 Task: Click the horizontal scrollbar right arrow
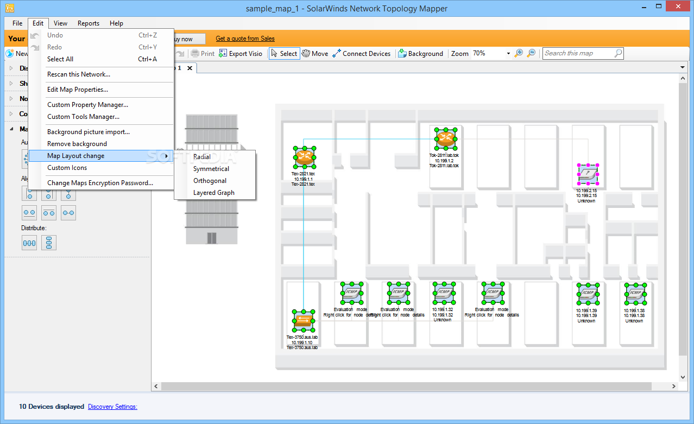(x=674, y=387)
